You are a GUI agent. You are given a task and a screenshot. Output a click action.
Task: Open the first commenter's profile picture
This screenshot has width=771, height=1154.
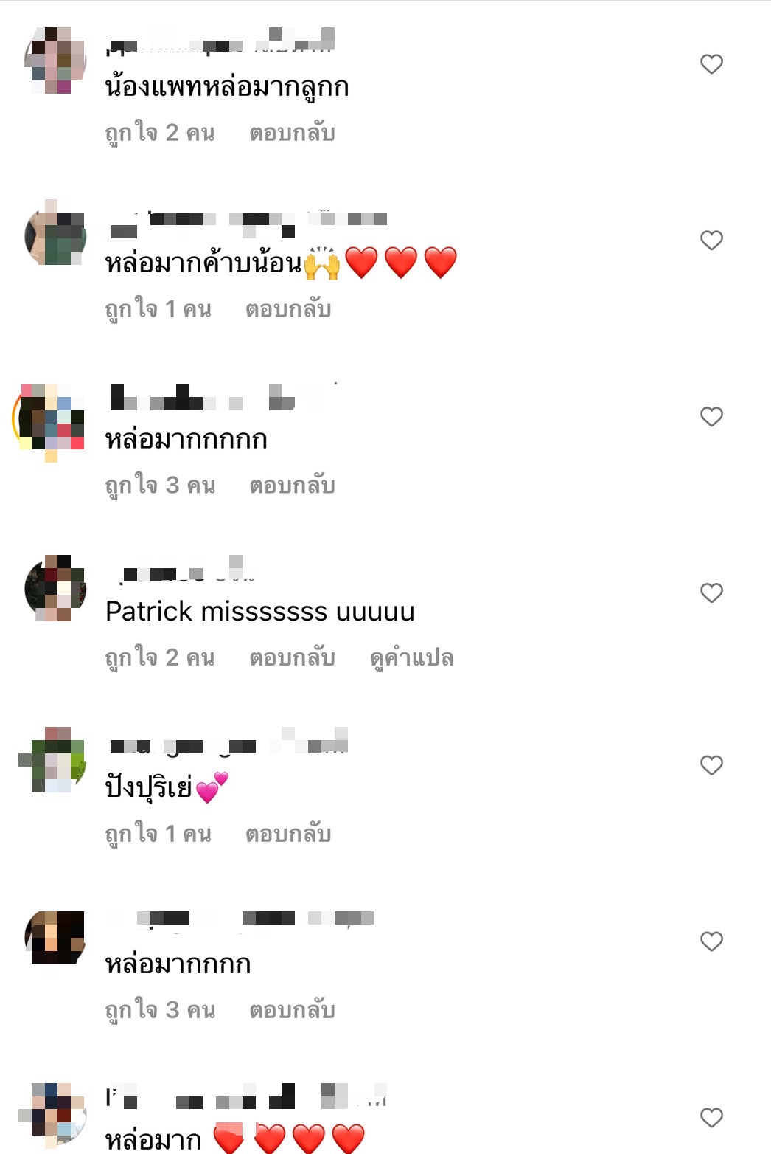coord(55,61)
